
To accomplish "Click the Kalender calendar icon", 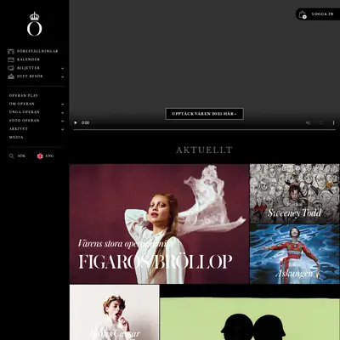I will click(11, 59).
